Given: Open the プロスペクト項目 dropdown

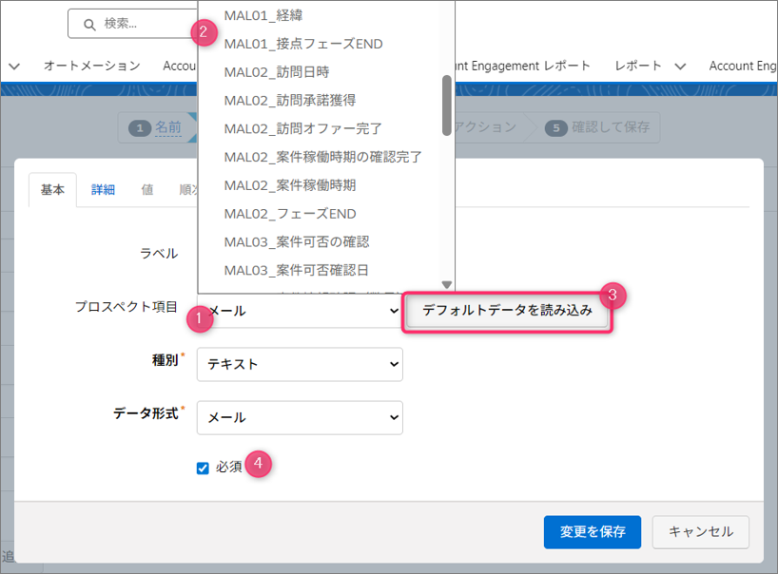Looking at the screenshot, I should pos(304,310).
